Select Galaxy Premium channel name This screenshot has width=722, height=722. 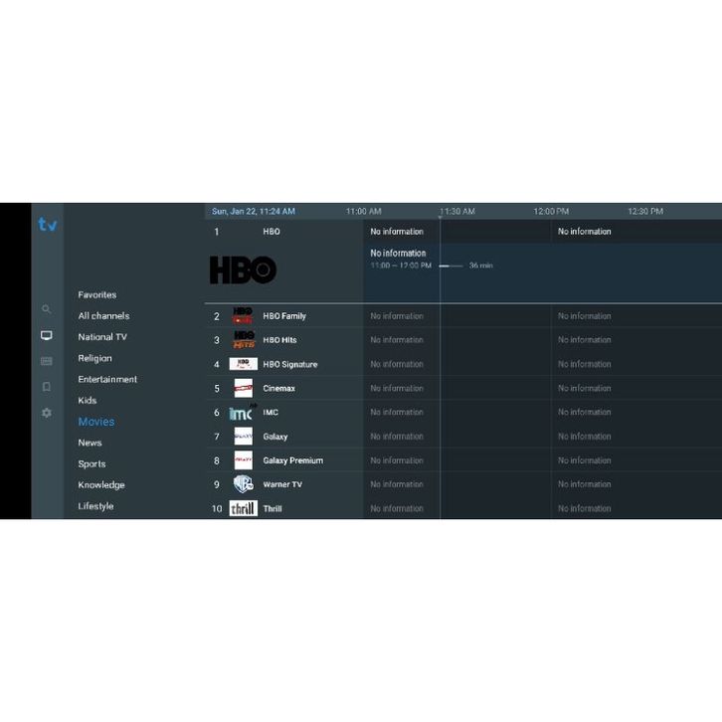tap(292, 460)
